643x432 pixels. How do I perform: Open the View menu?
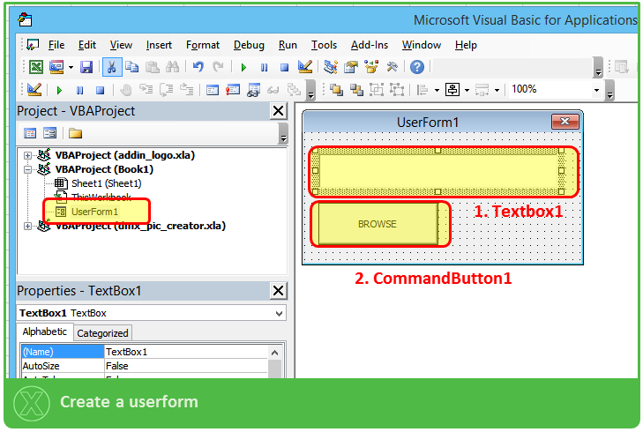tap(121, 45)
